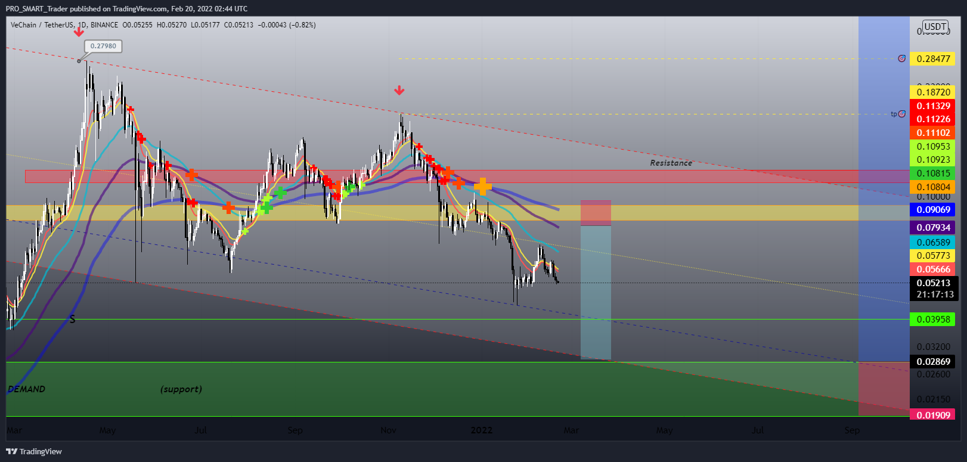Click the C0.05213 close value
Screen dimensions: 967x462
click(238, 25)
